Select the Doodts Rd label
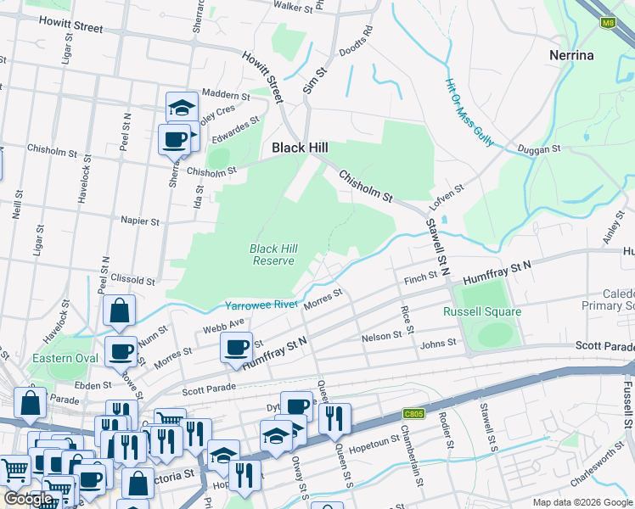 click(356, 41)
